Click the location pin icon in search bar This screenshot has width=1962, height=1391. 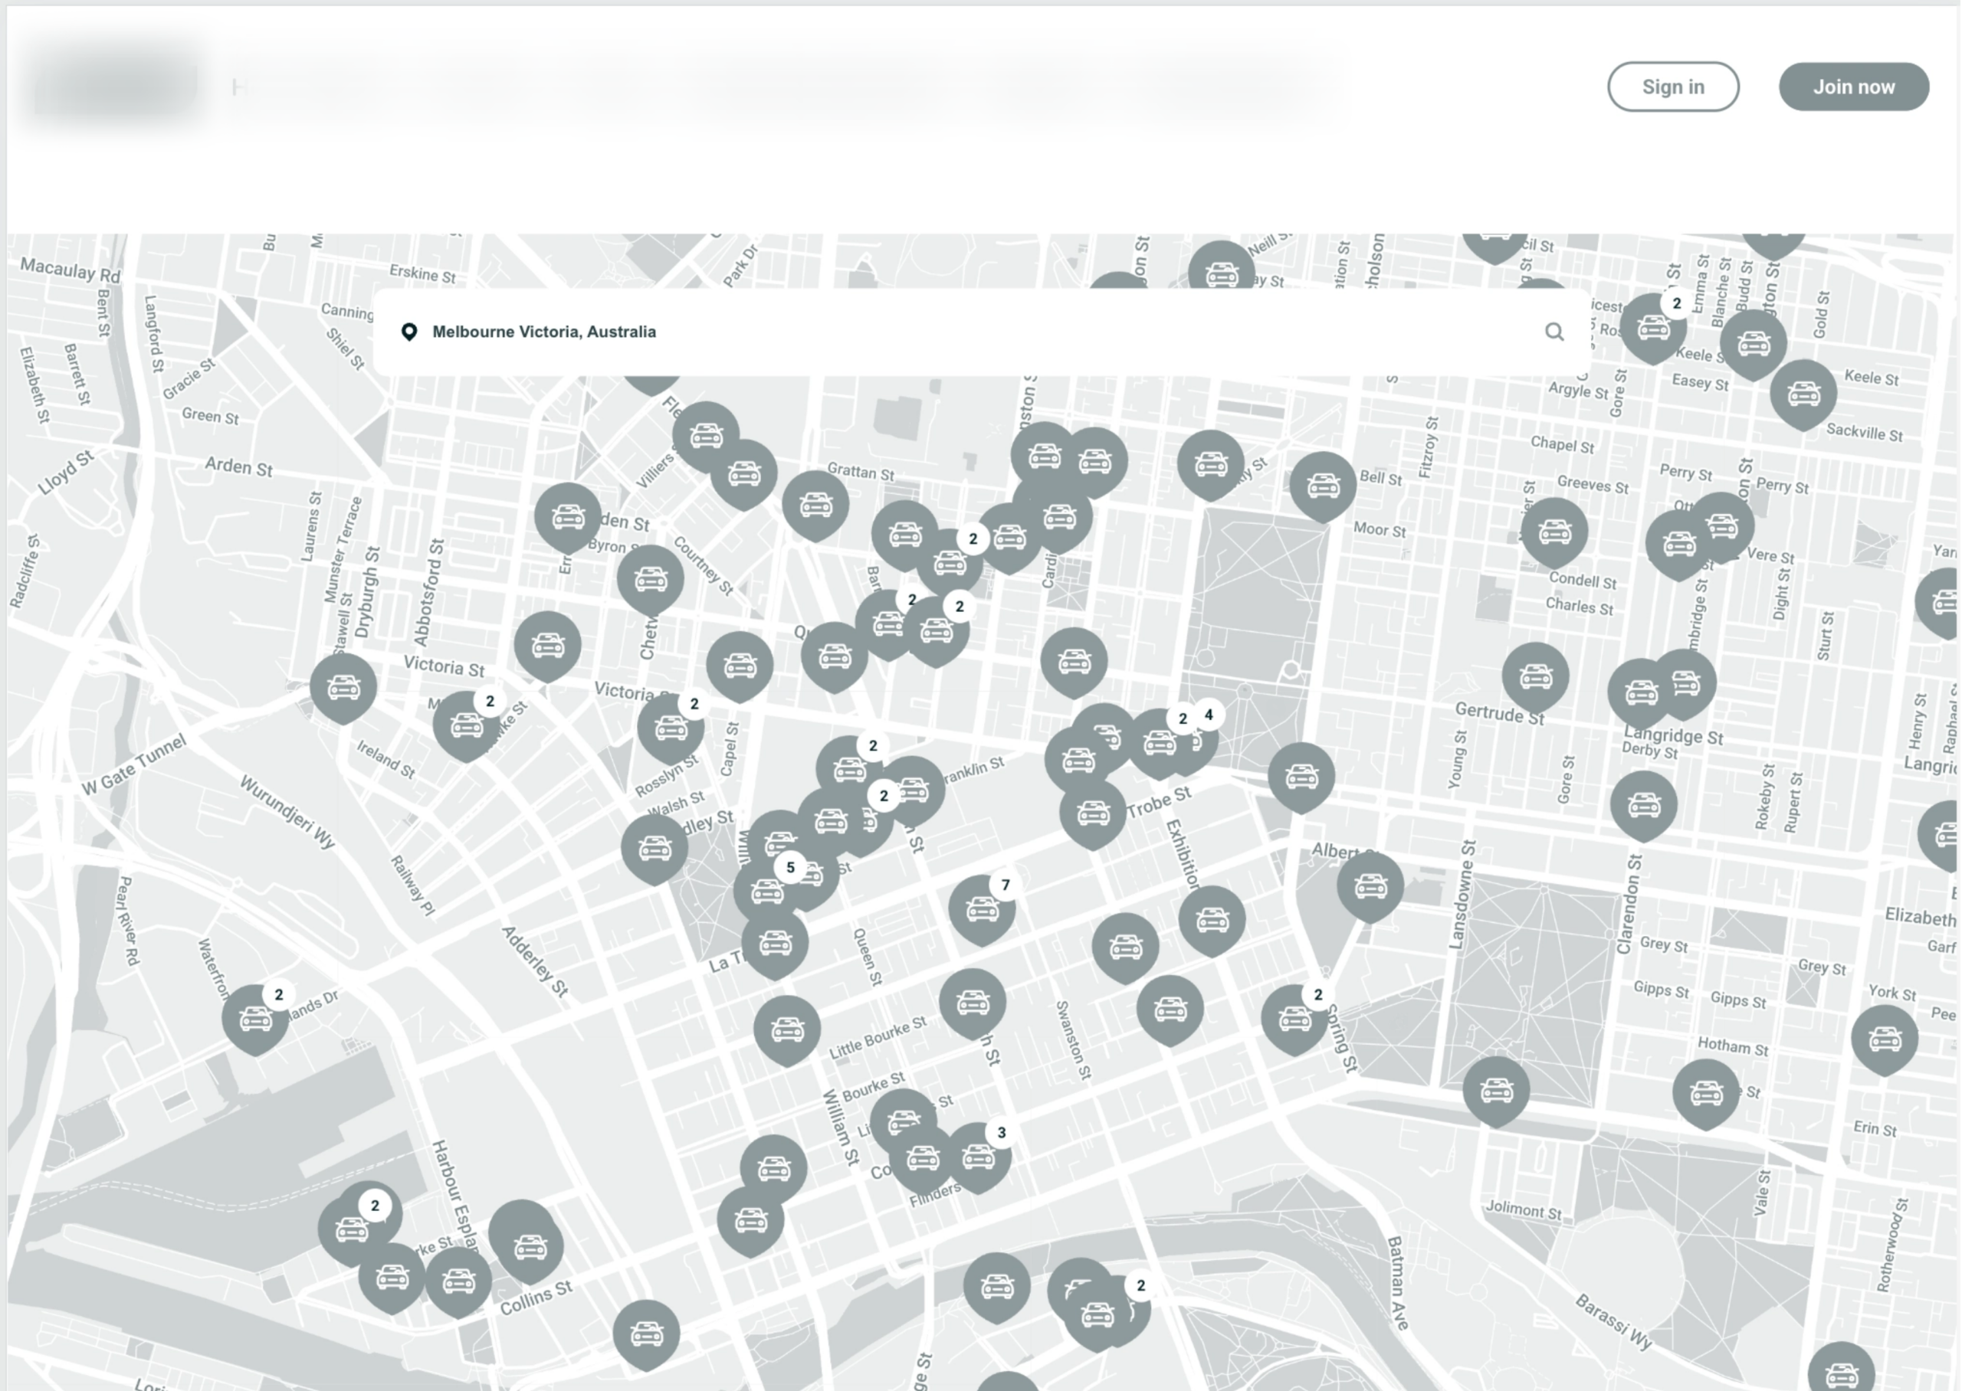pyautogui.click(x=409, y=332)
